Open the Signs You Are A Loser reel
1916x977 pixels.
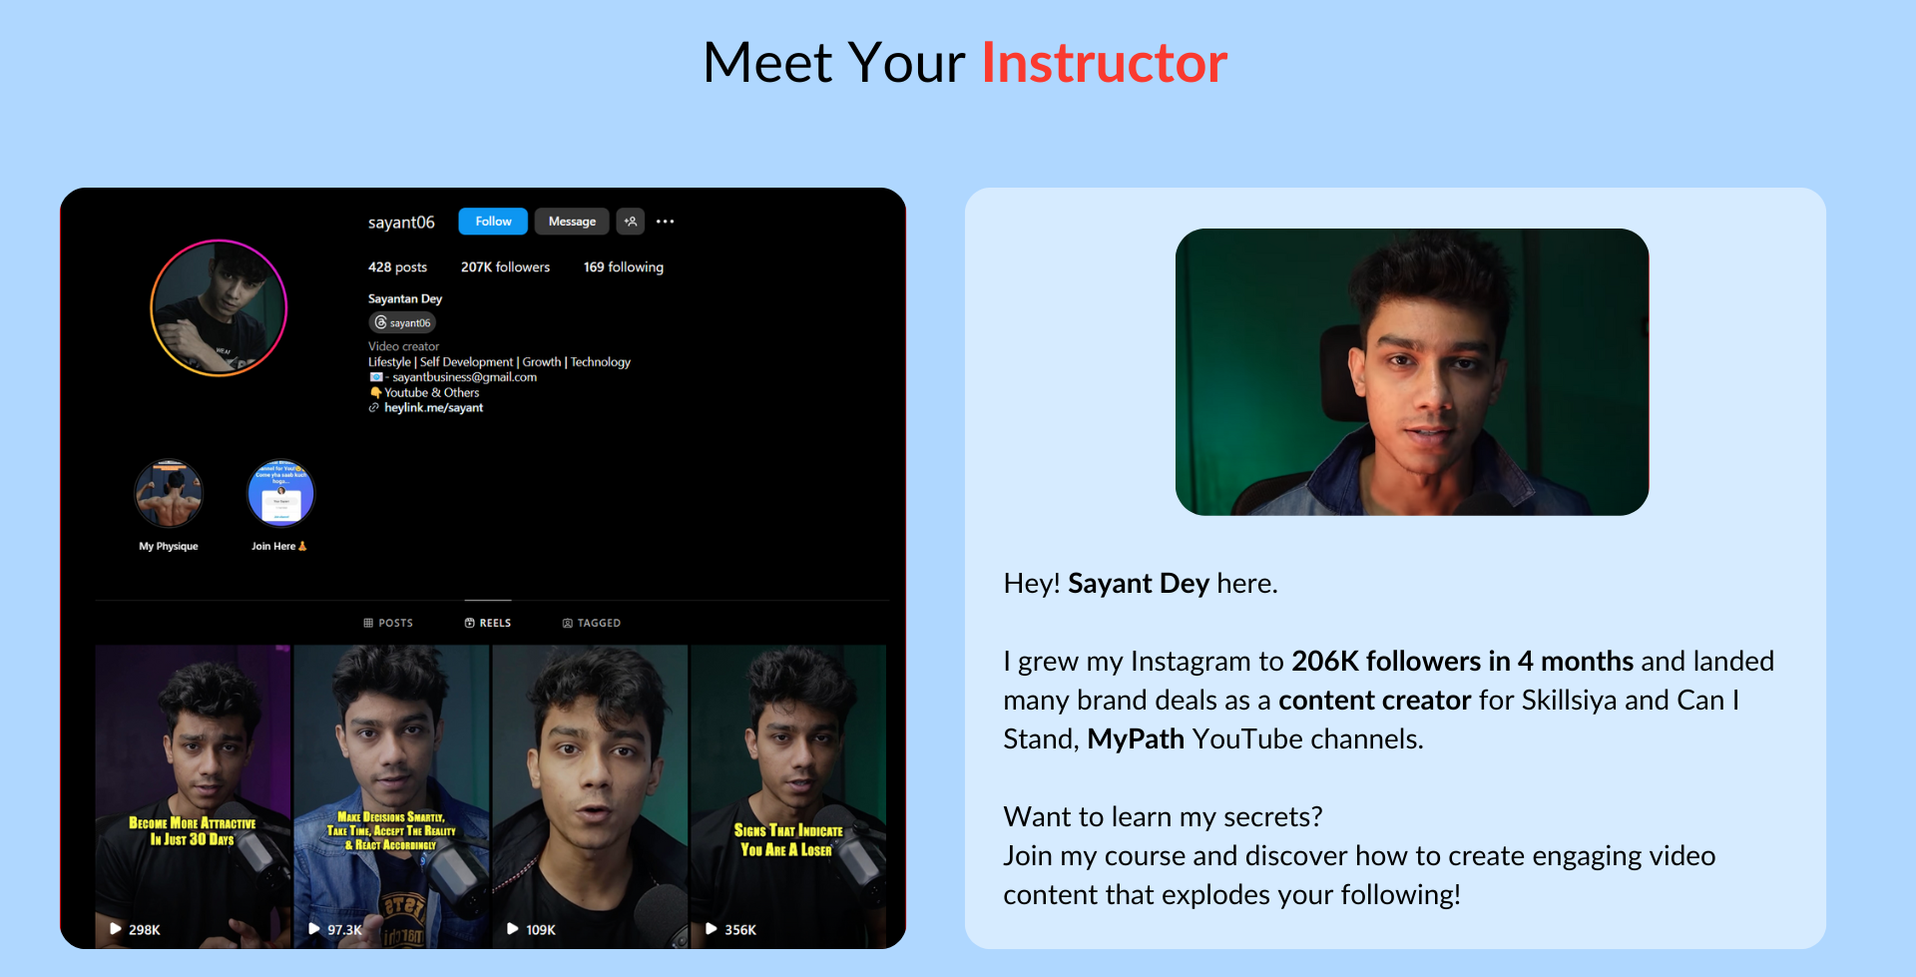788,795
